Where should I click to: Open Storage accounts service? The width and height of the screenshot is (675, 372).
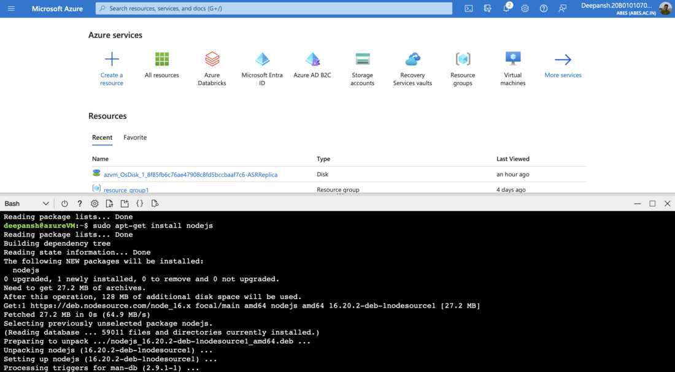pyautogui.click(x=363, y=69)
